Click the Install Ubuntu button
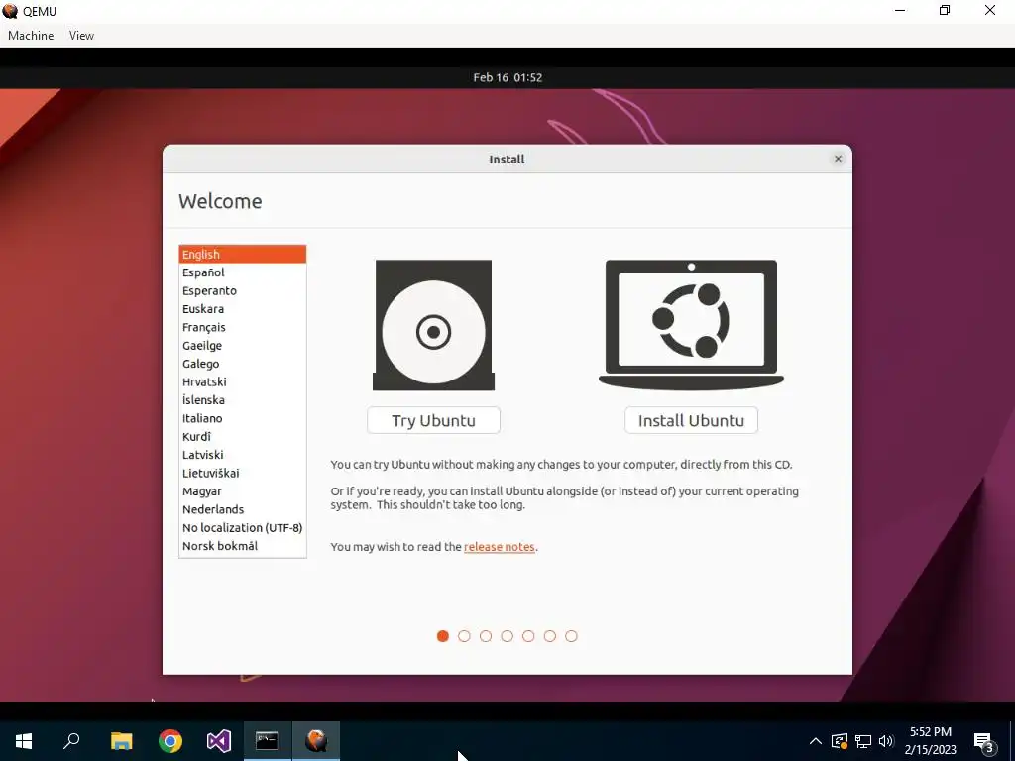This screenshot has height=761, width=1015. 691,420
